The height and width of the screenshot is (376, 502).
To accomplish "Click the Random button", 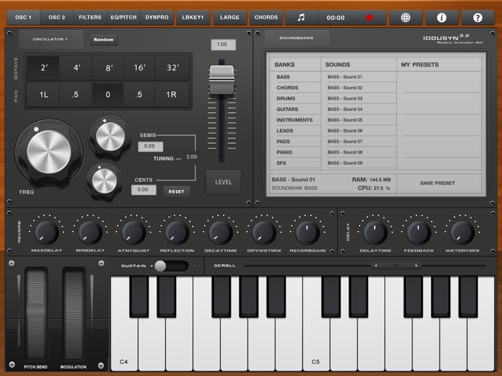I will [x=103, y=39].
